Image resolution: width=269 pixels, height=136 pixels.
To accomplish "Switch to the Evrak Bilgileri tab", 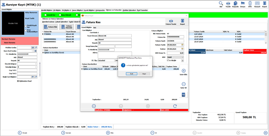I will 89,10.
